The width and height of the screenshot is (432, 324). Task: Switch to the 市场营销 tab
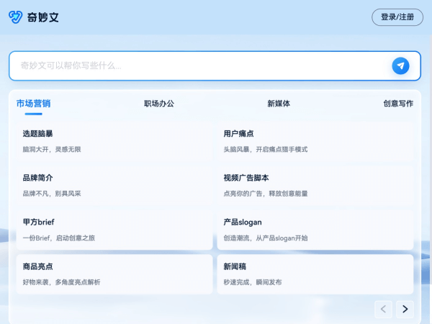[33, 103]
